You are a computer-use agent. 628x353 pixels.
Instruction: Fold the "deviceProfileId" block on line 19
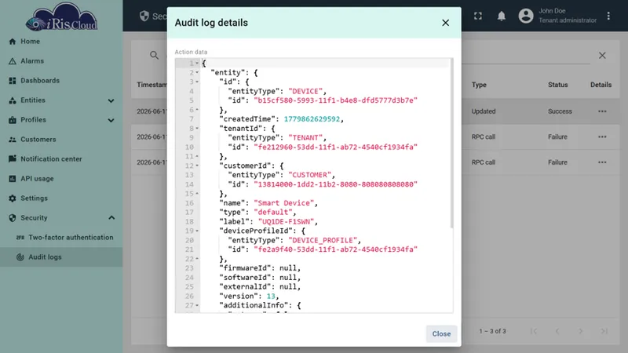[197, 231]
